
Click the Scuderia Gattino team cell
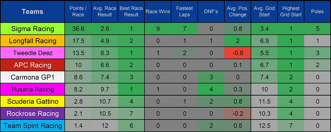click(x=32, y=101)
